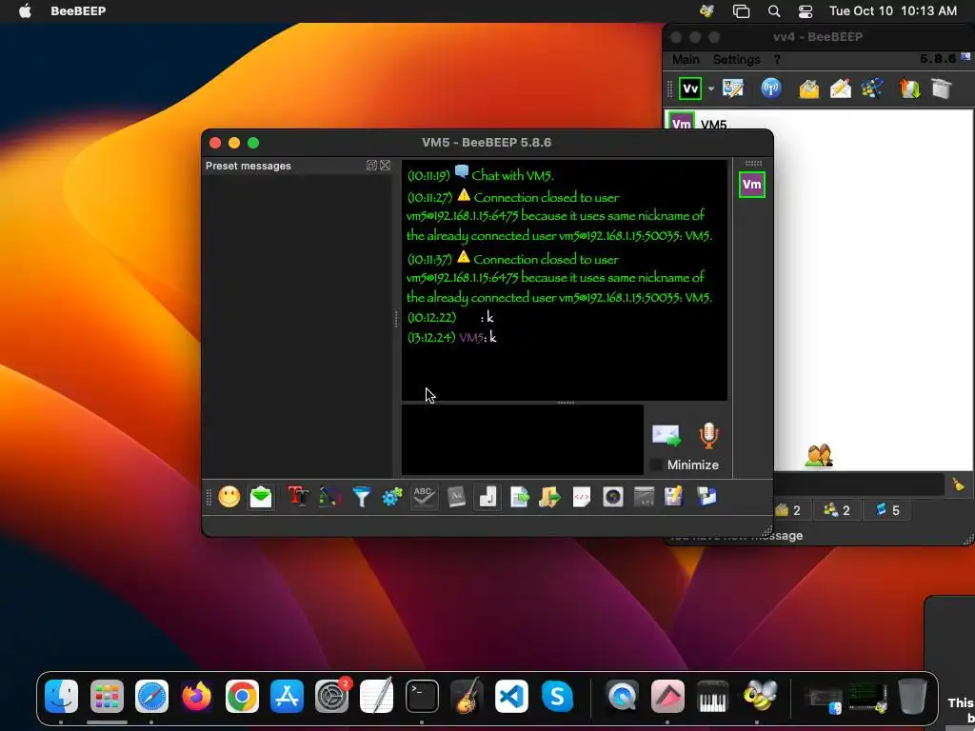Image resolution: width=975 pixels, height=731 pixels.
Task: Click the camera screenshot icon
Action: coord(612,497)
